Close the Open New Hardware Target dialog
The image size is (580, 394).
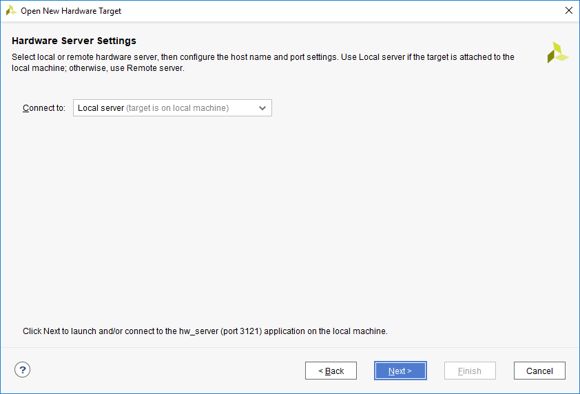click(569, 10)
